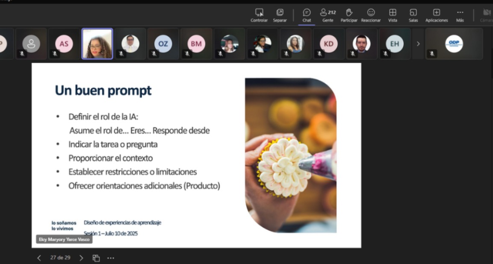Viewport: 493px width, 264px height.
Task: Click 'Establecer restricciones o limitaciones' text
Action: [x=133, y=172]
